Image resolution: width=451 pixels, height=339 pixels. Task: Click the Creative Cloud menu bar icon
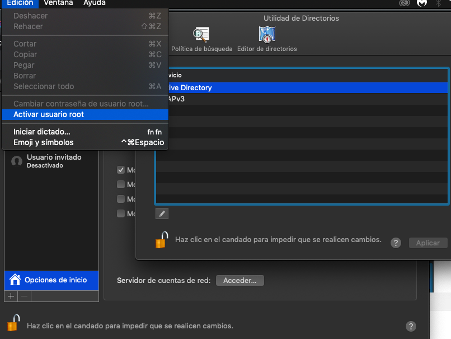tap(405, 3)
